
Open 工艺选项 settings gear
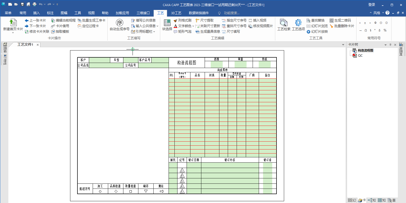[298, 23]
